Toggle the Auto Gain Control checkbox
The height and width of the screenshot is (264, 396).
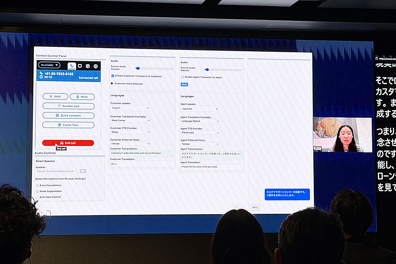pyautogui.click(x=37, y=197)
